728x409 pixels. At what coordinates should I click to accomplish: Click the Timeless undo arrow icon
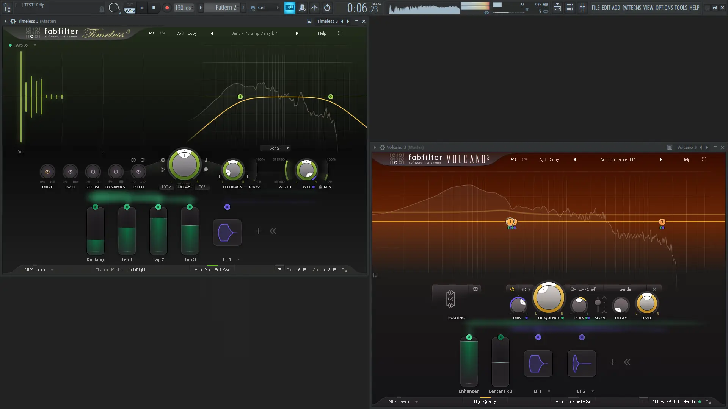152,33
